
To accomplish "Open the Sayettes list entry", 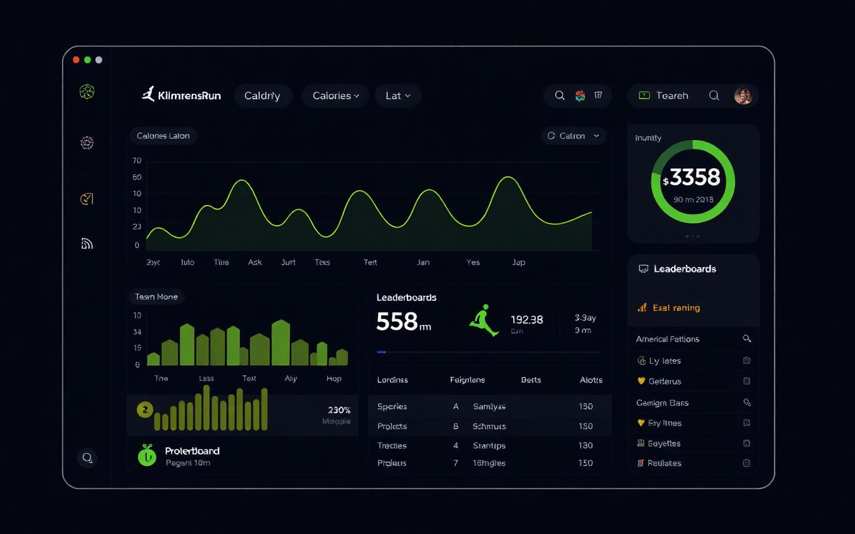I will (693, 443).
